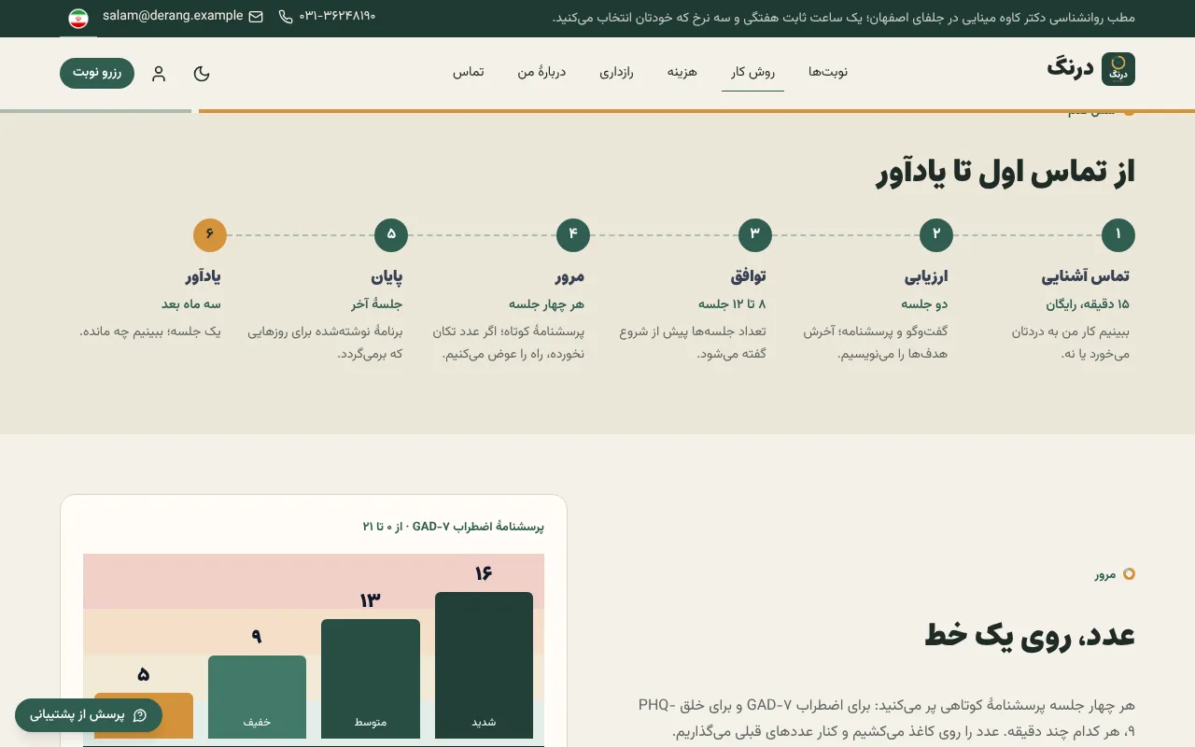Click the ۸ تا ۱۲ جلسه subtitle
Screen dimensions: 1195x747
tap(732, 304)
